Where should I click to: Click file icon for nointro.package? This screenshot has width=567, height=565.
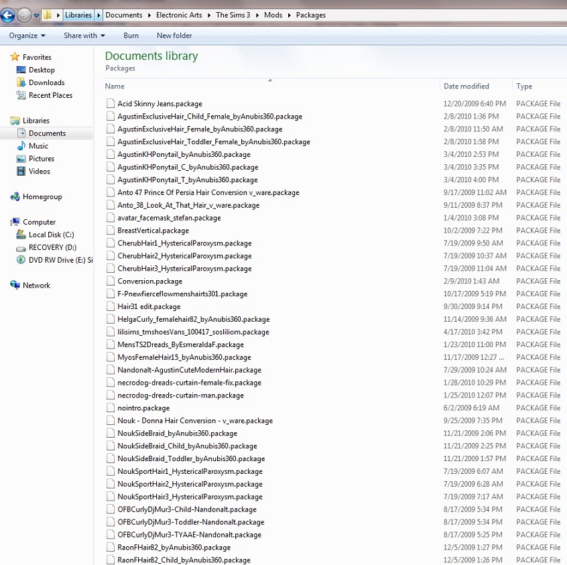[111, 407]
